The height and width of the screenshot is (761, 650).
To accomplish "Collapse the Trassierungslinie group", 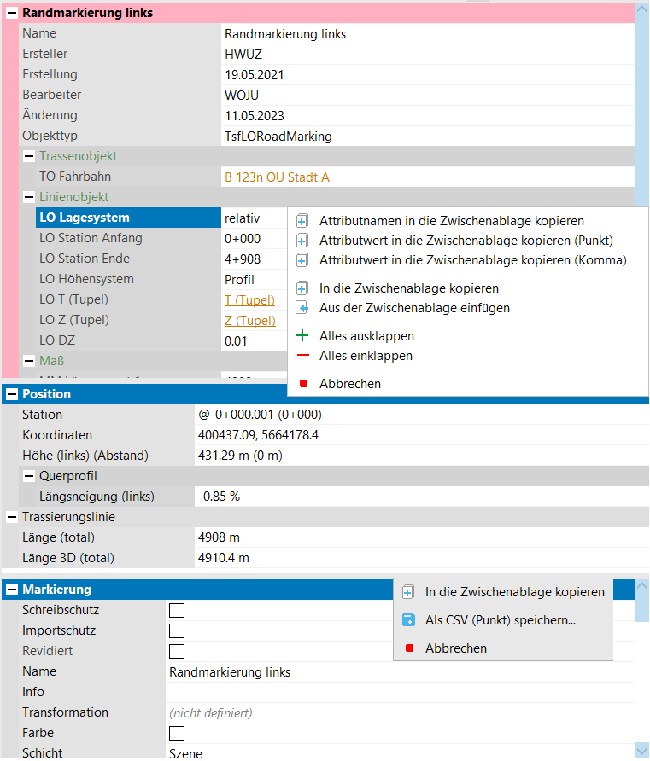I will point(12,517).
